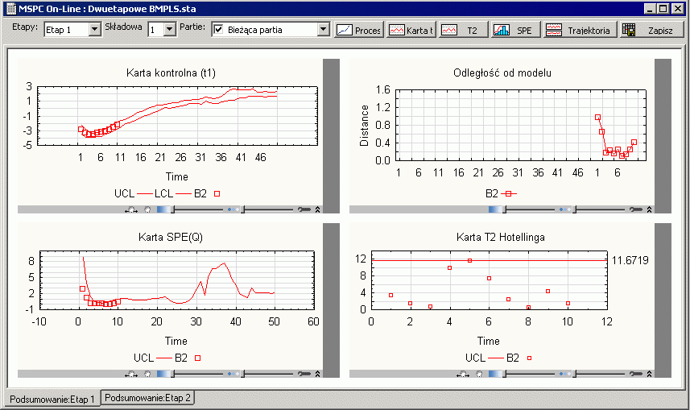Open wrench options under Karta kontrolna (t1) chart
This screenshot has width=690, height=410.
pos(304,209)
